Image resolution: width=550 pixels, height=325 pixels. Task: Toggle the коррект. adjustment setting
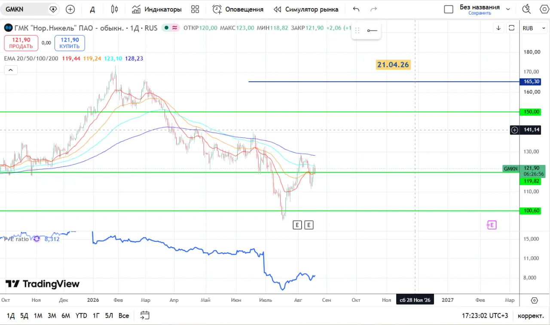(x=531, y=316)
